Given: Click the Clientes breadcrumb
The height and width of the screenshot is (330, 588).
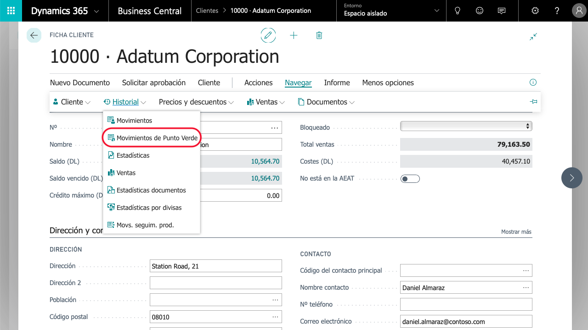Looking at the screenshot, I should (207, 11).
